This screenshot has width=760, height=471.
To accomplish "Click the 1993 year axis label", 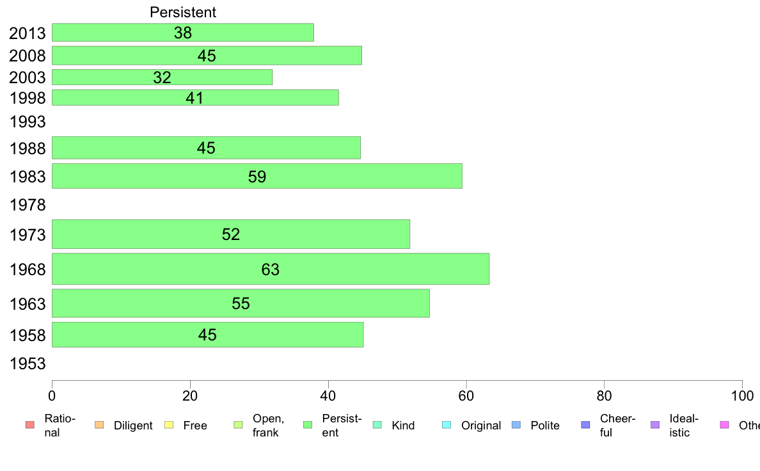I will [x=28, y=122].
